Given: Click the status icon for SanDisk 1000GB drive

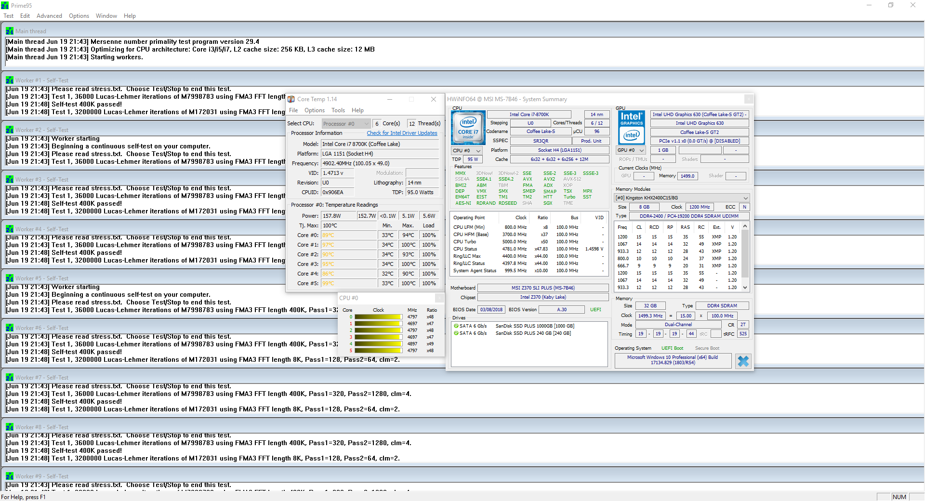Looking at the screenshot, I should (x=456, y=326).
